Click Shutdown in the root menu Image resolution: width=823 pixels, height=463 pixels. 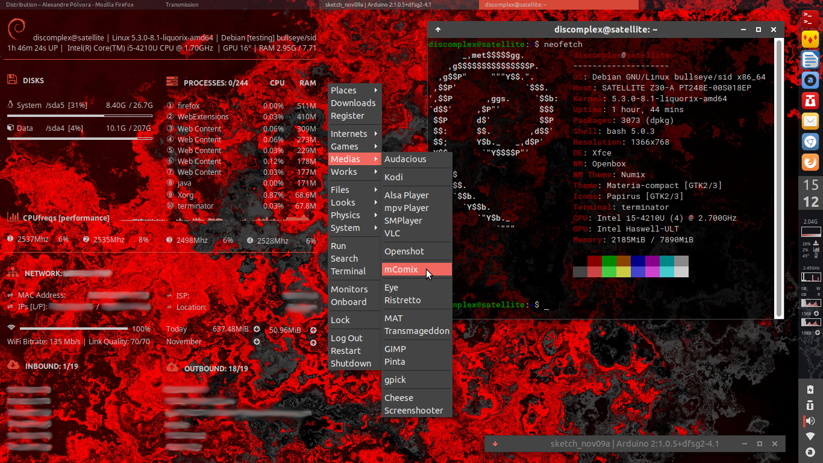click(x=351, y=364)
